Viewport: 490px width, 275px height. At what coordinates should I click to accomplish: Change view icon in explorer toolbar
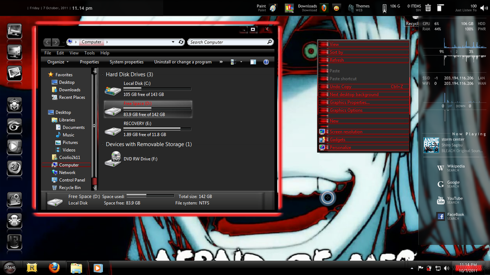233,62
